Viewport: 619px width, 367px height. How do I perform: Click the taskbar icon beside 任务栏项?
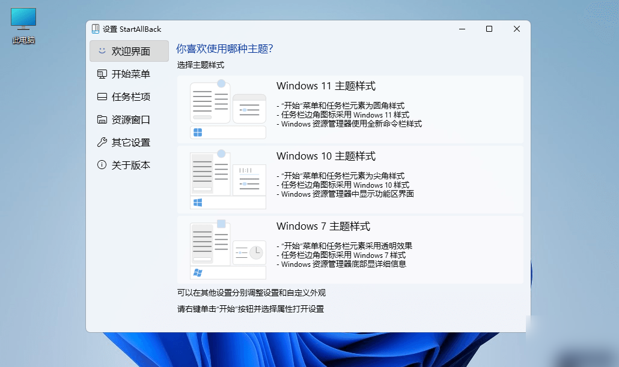pyautogui.click(x=102, y=97)
